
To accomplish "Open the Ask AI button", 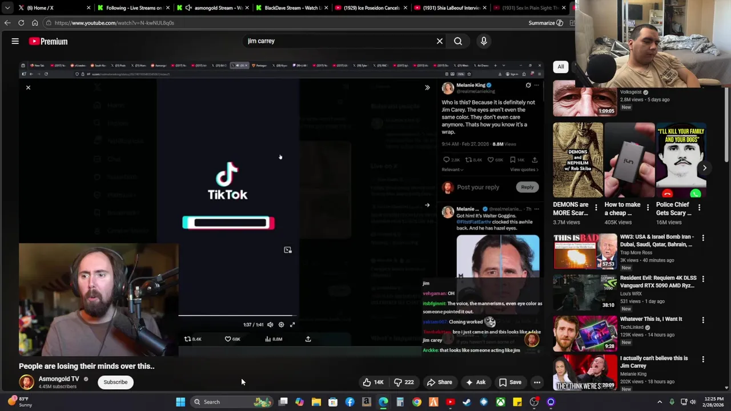I will click(476, 382).
